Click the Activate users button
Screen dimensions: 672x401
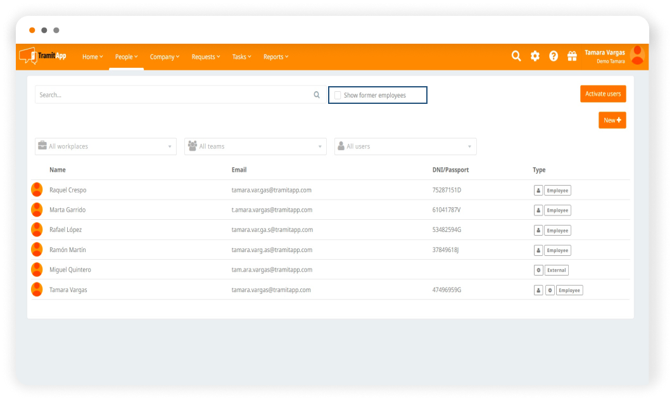(x=603, y=94)
